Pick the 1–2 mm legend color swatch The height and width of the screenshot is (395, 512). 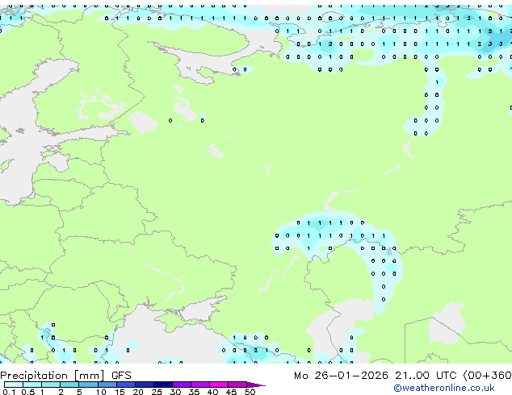click(51, 385)
